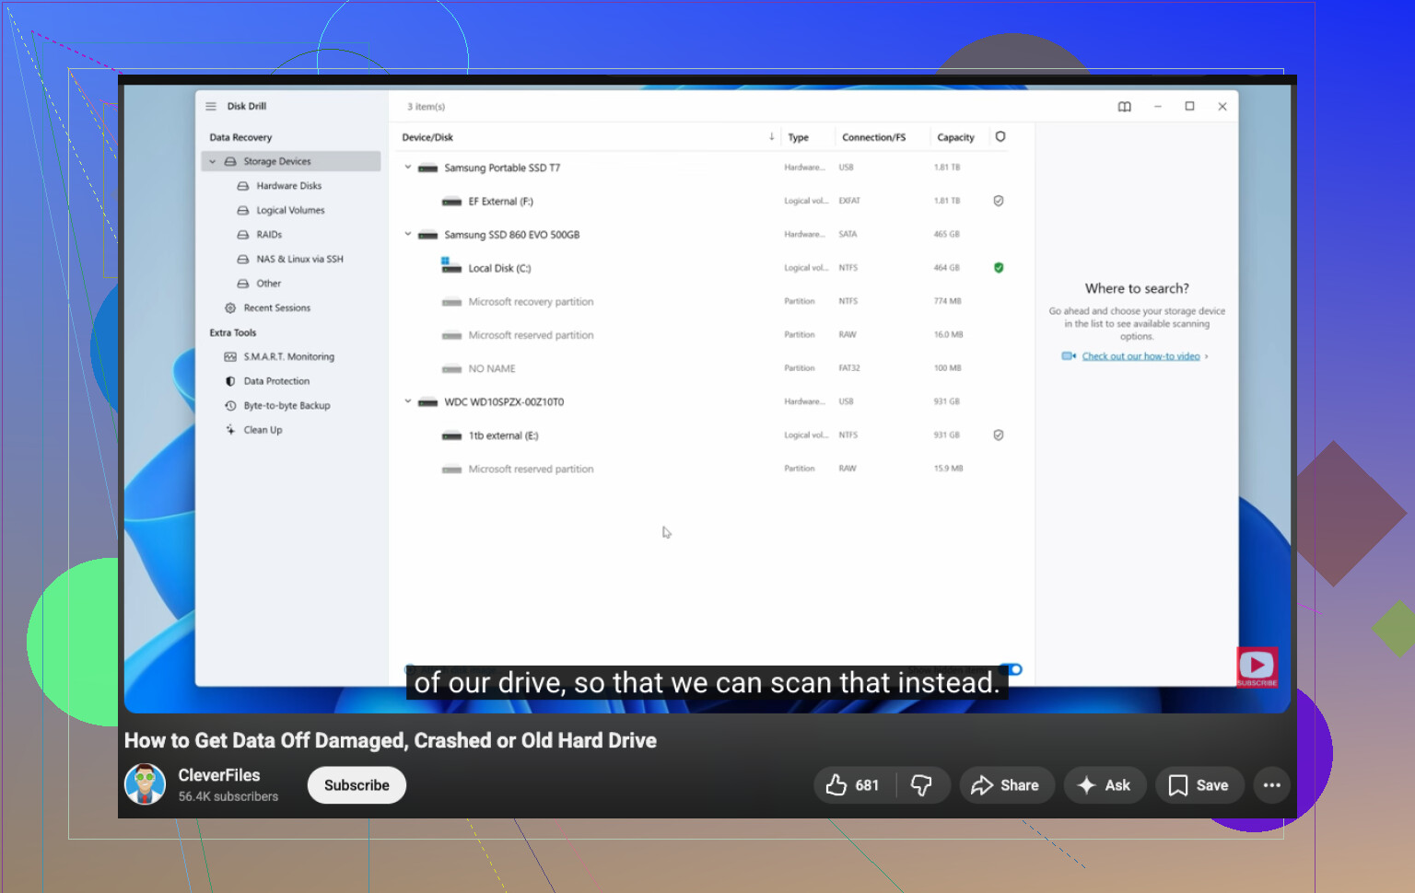This screenshot has width=1415, height=893.
Task: Collapse Samsung Portable SSD T7 row
Action: coord(408,168)
